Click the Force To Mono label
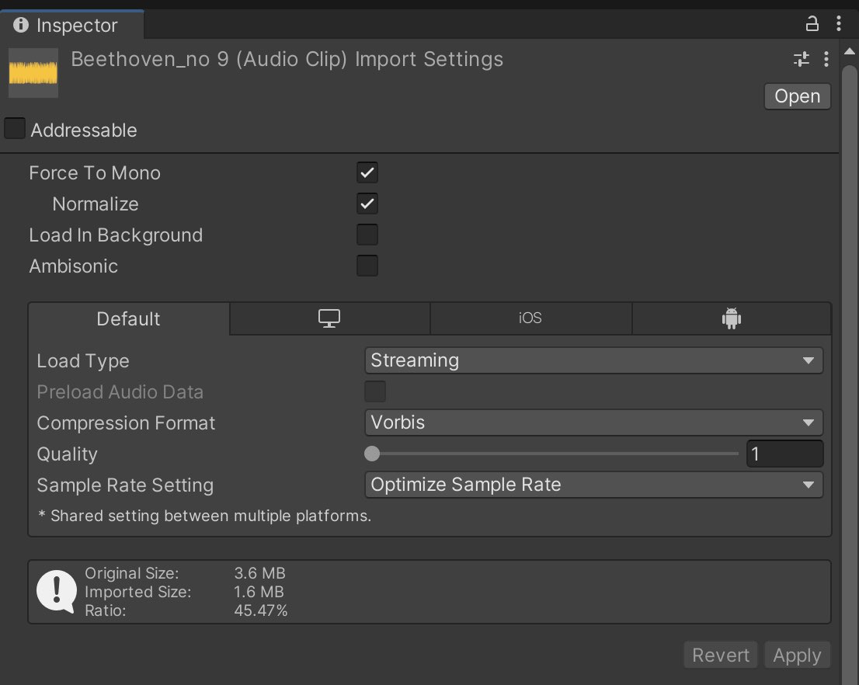The height and width of the screenshot is (685, 859). pyautogui.click(x=95, y=173)
